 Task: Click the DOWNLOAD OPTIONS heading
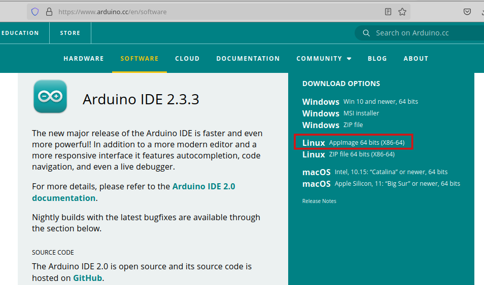(341, 84)
